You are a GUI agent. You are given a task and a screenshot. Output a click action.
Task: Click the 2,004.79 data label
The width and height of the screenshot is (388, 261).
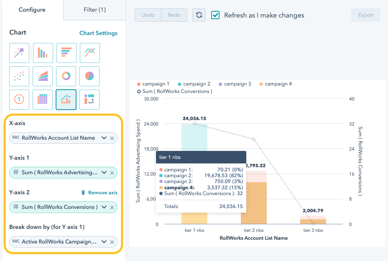pos(313,211)
